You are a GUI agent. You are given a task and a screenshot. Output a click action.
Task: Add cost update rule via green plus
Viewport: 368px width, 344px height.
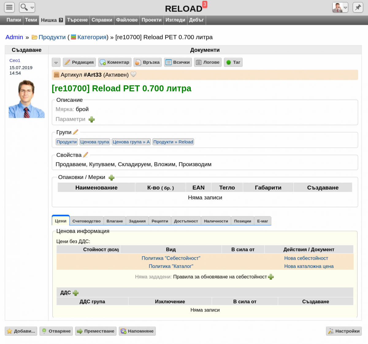(271, 277)
